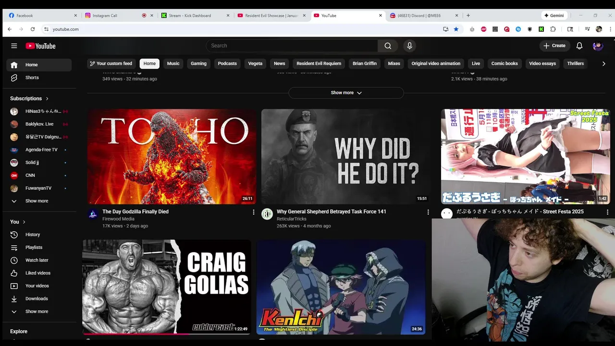Bookmark this page with star icon
The height and width of the screenshot is (346, 615).
click(x=456, y=29)
